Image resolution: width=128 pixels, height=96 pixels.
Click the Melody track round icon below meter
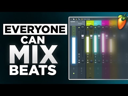click(88, 54)
